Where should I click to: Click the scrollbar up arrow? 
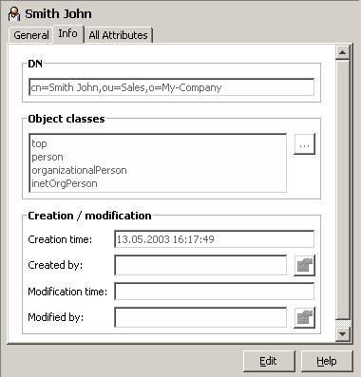tap(343, 52)
